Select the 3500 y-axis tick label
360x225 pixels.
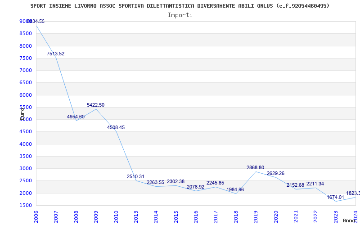tap(25, 156)
